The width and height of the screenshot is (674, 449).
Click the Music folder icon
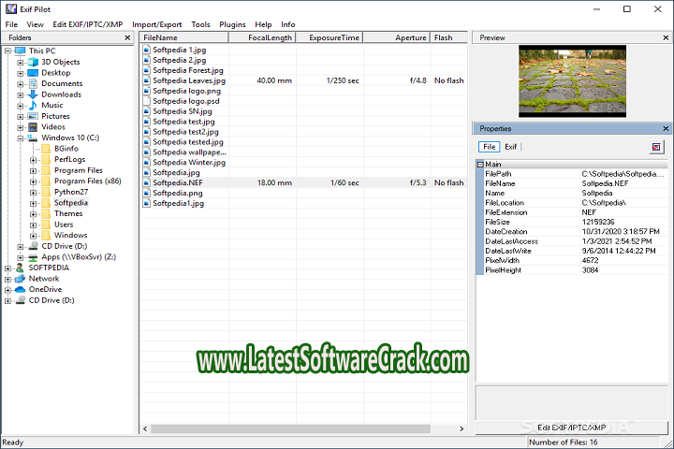click(x=34, y=106)
